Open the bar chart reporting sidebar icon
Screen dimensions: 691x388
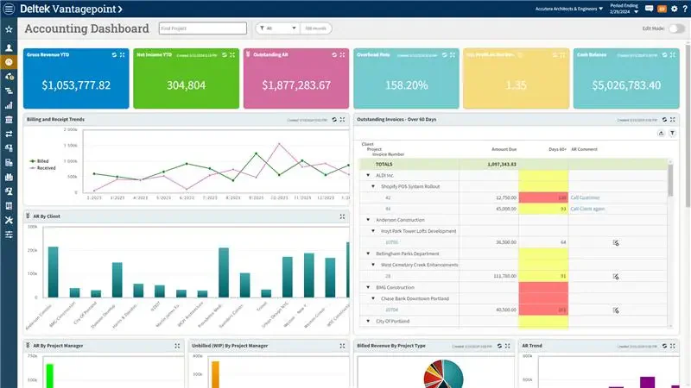tap(9, 105)
